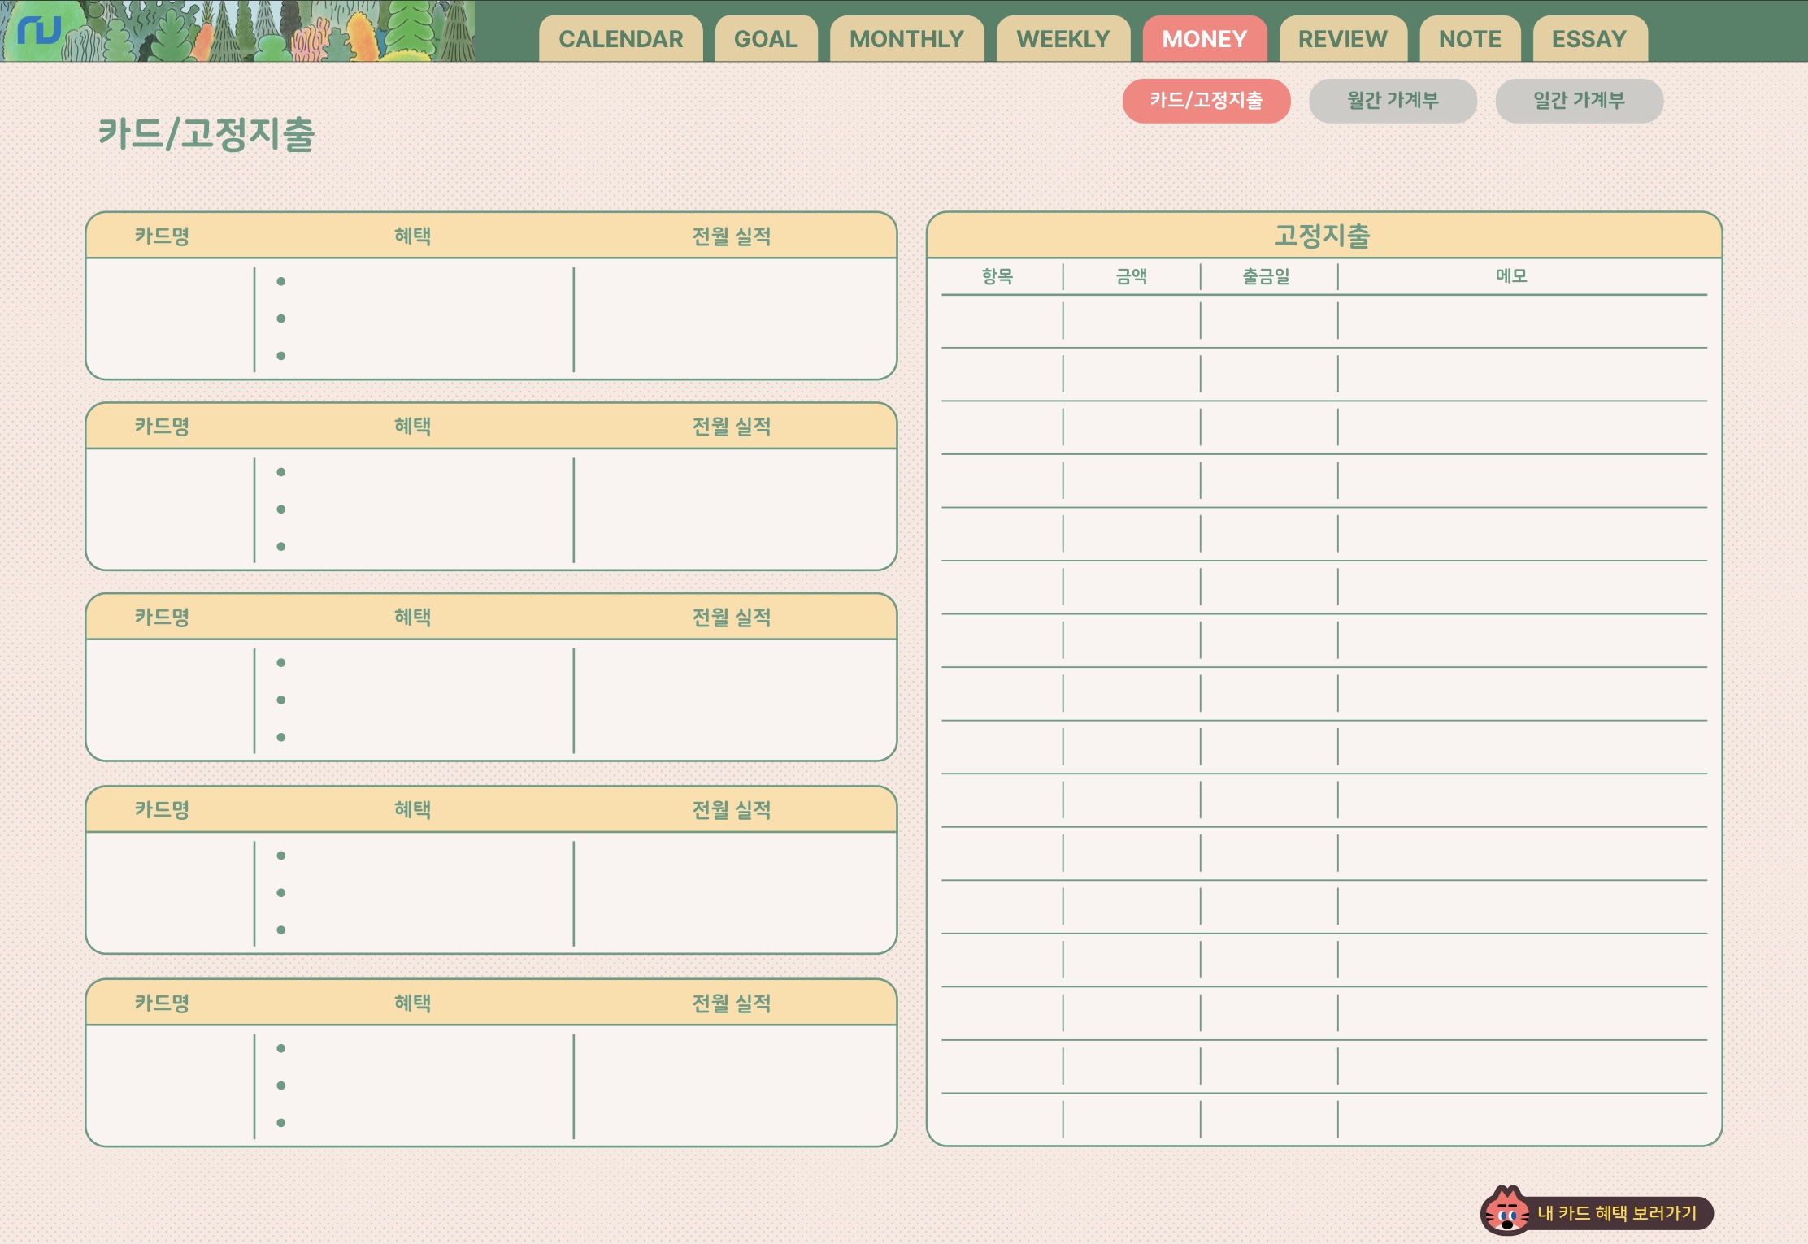Open 내 카드 혜택 보러가기 link
The width and height of the screenshot is (1808, 1244).
point(1616,1213)
